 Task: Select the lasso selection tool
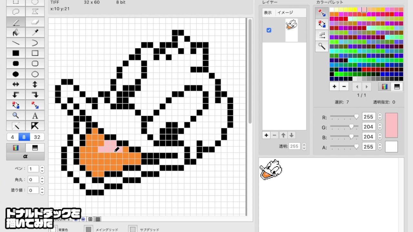coord(16,12)
